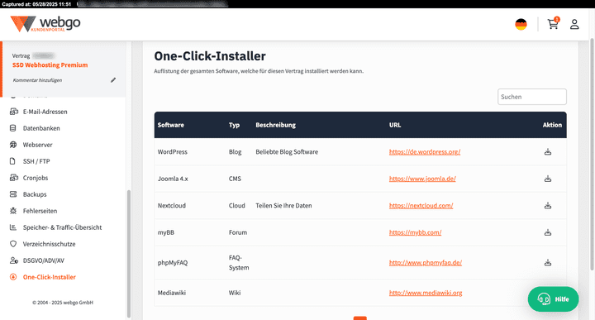Install Nextcloud via its action icon
Screen dimensions: 595x320
click(x=548, y=205)
